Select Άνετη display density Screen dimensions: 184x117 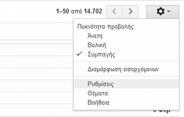point(95,36)
